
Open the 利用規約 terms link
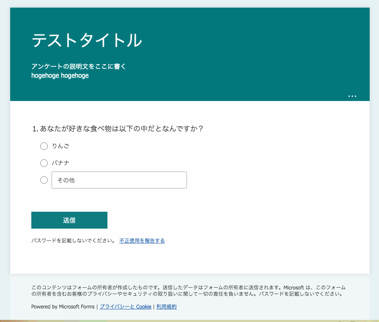(167, 307)
